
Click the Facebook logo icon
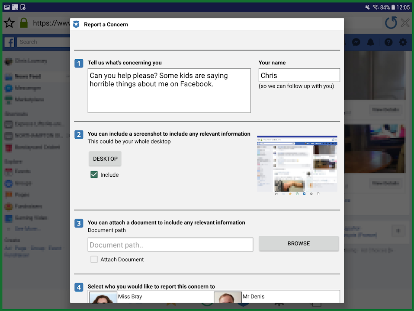tap(9, 42)
